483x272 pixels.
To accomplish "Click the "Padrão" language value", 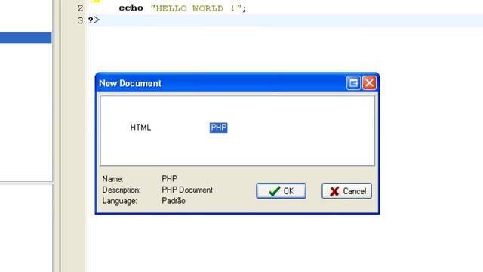I will point(174,201).
